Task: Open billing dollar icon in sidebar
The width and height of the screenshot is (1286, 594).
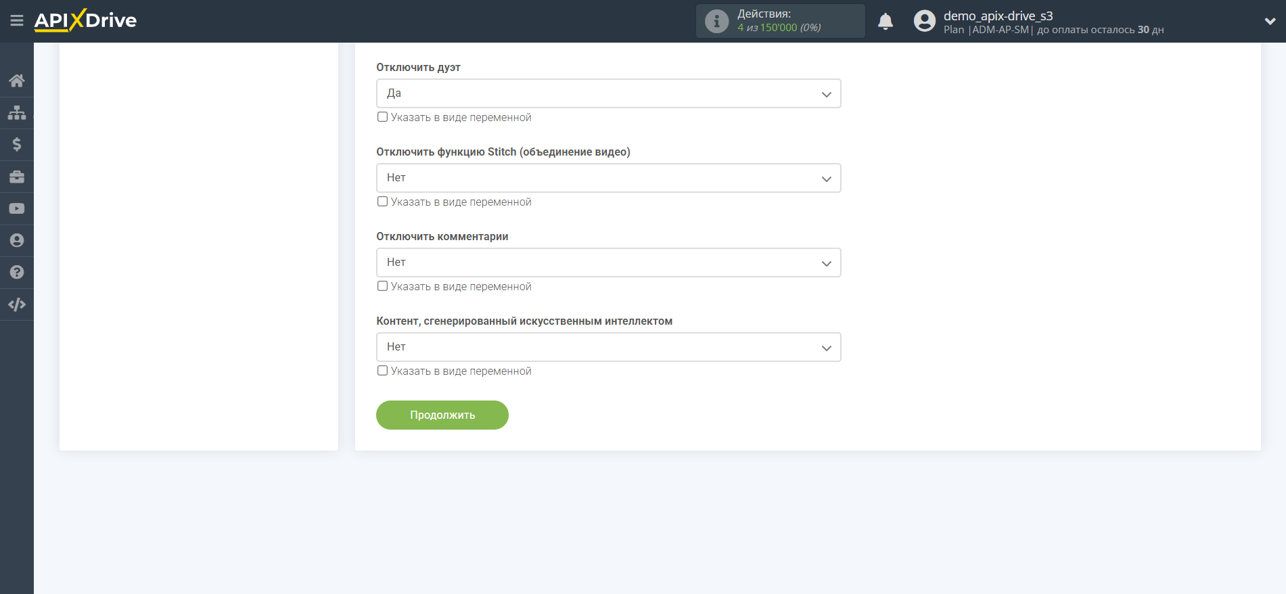Action: [x=17, y=144]
